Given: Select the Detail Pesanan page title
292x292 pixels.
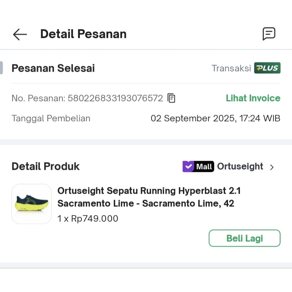Looking at the screenshot, I should point(83,34).
